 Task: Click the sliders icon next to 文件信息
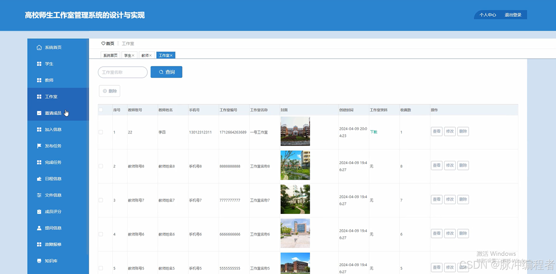tap(39, 195)
